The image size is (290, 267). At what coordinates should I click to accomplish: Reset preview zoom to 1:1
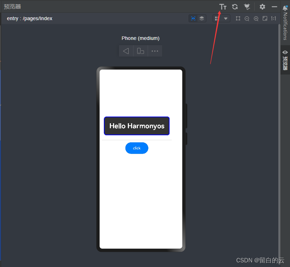click(x=273, y=18)
